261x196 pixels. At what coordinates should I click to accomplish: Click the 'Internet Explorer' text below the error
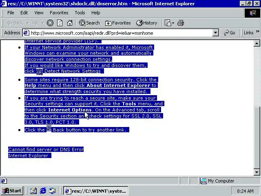coord(28,156)
